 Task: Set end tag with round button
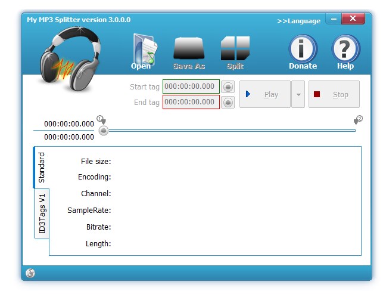(x=228, y=103)
